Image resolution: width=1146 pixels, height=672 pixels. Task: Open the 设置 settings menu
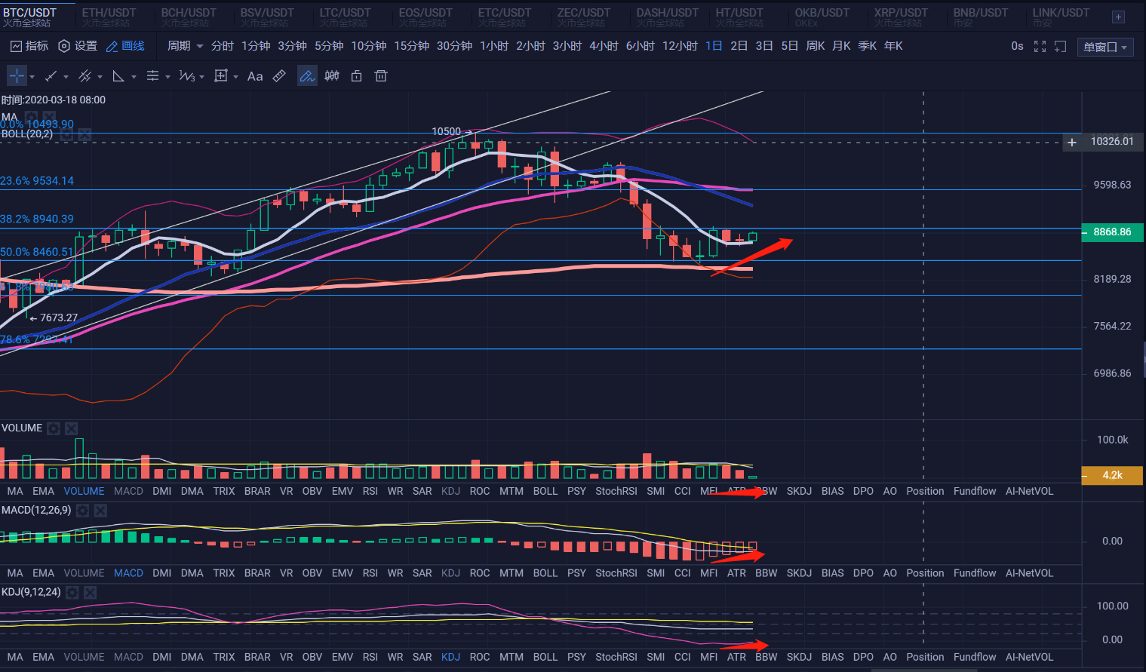pos(78,46)
